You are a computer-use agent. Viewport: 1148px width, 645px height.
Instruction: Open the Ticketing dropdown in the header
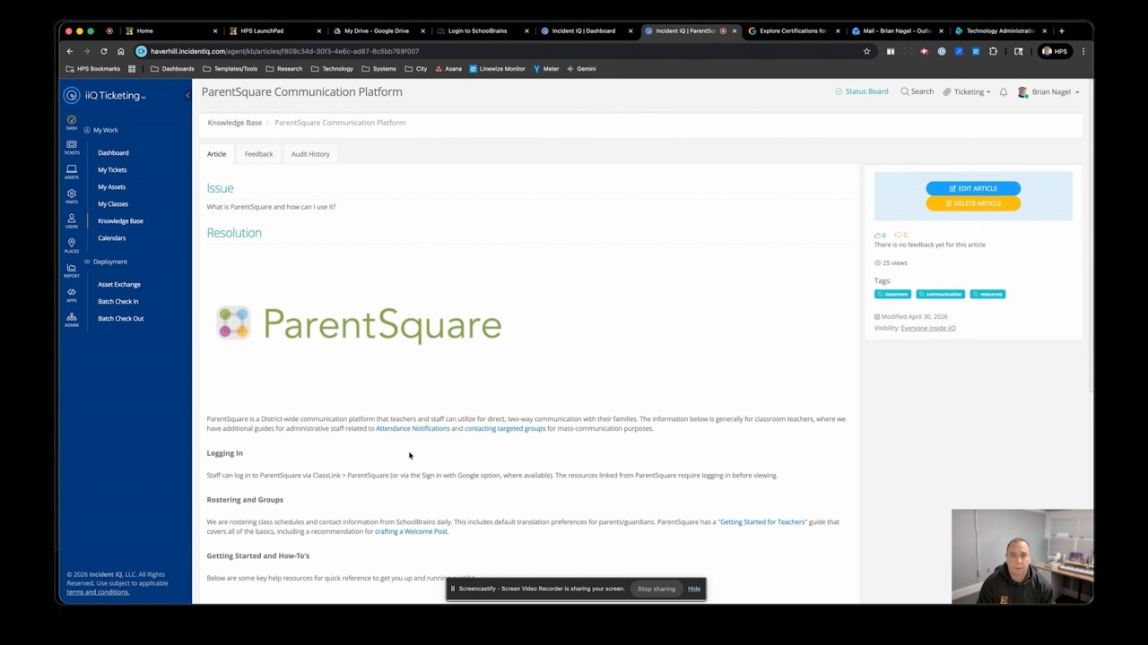point(967,91)
